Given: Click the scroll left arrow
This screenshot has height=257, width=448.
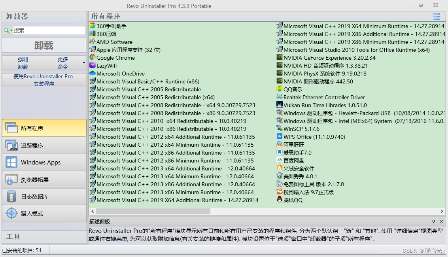Looking at the screenshot, I should (92, 211).
